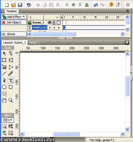Select the Ellipse tool
The width and height of the screenshot is (133, 142).
pyautogui.click(x=4, y=87)
